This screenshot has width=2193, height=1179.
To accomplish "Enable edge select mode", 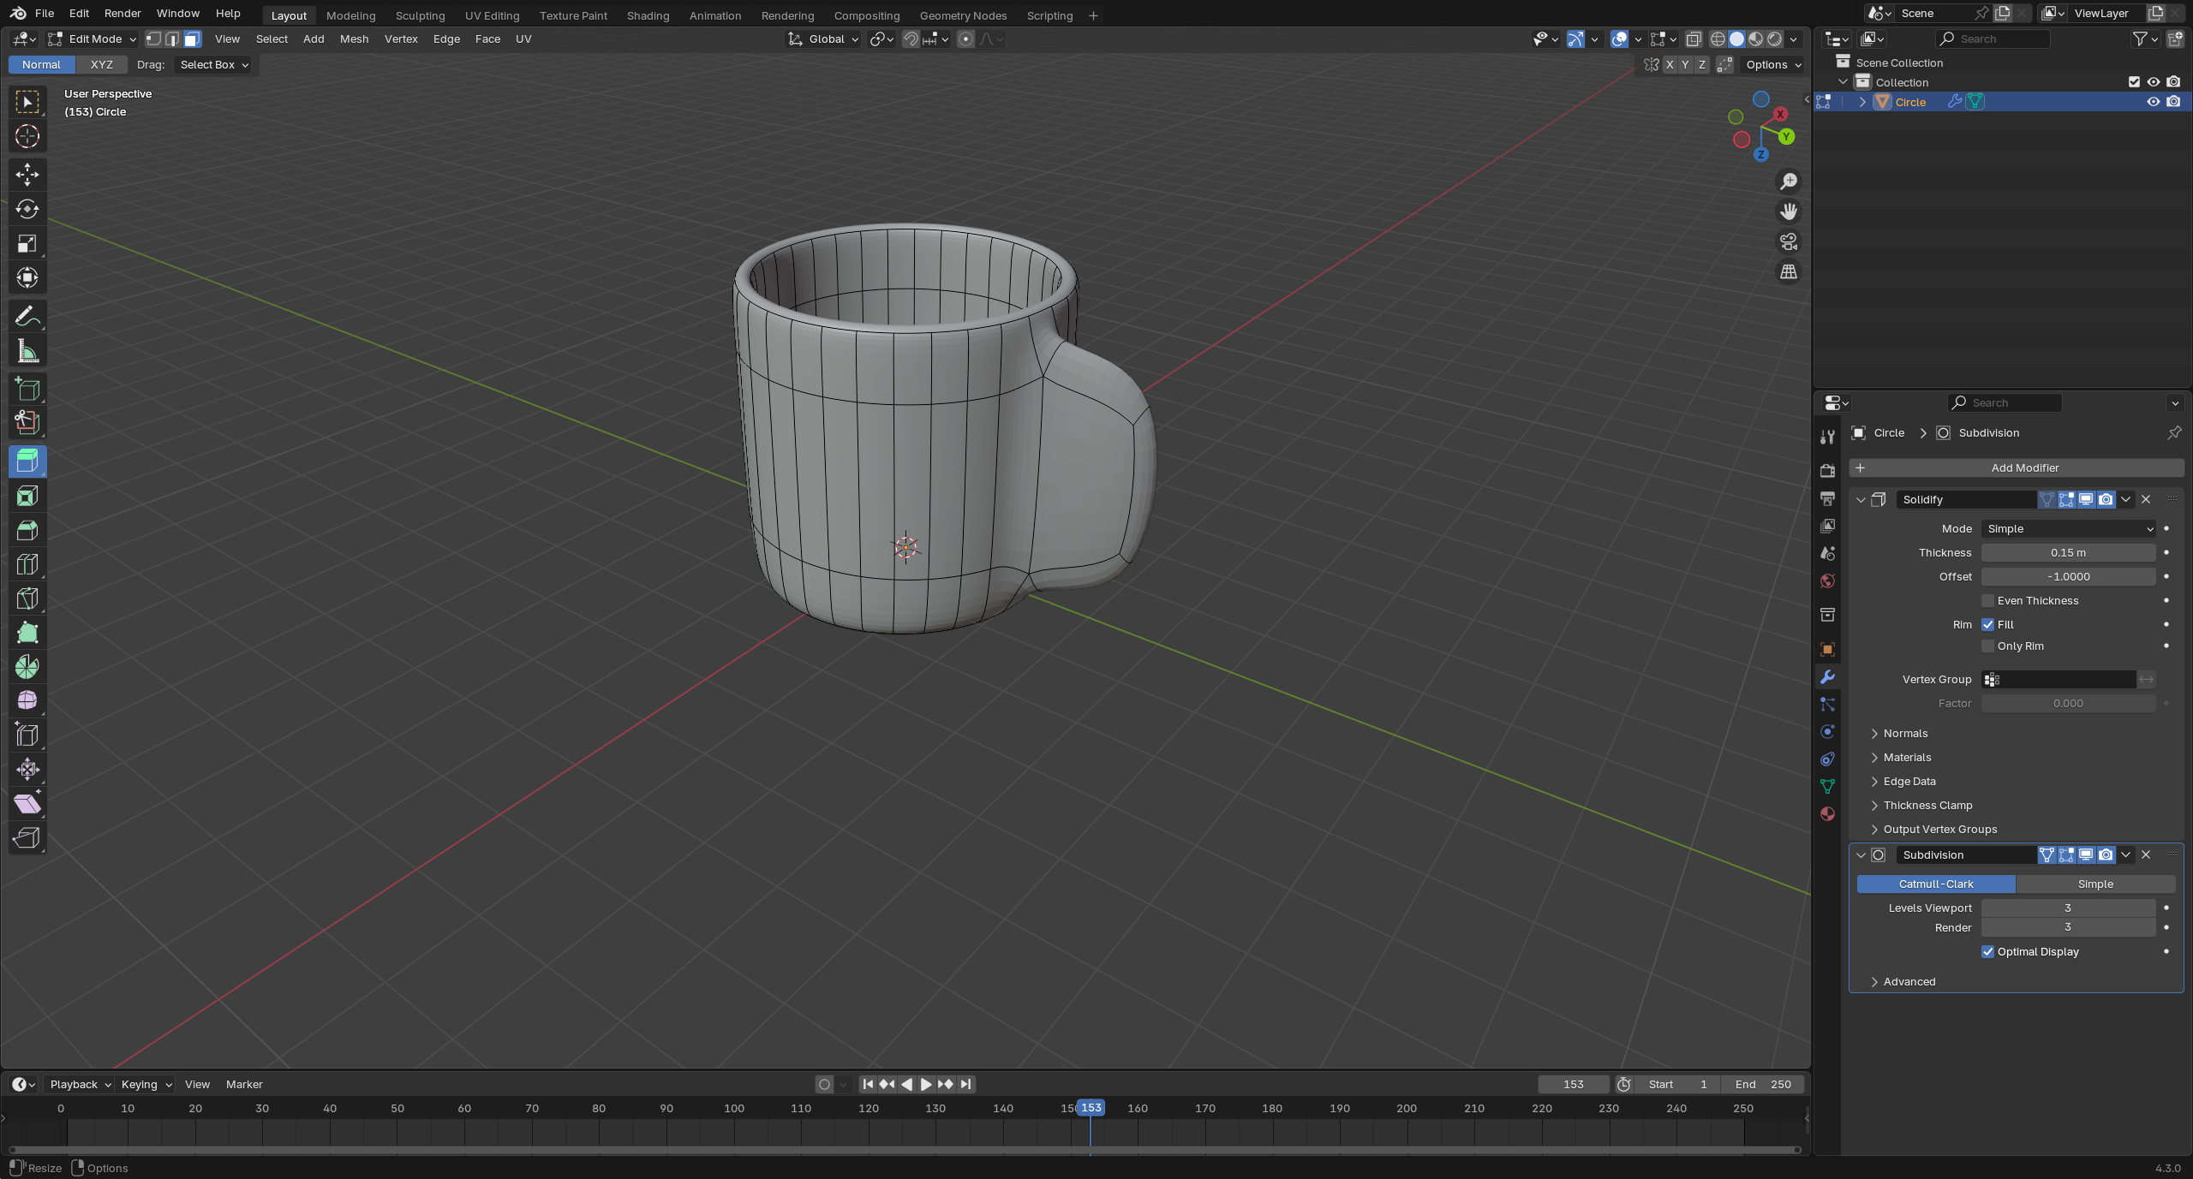I will 172,39.
